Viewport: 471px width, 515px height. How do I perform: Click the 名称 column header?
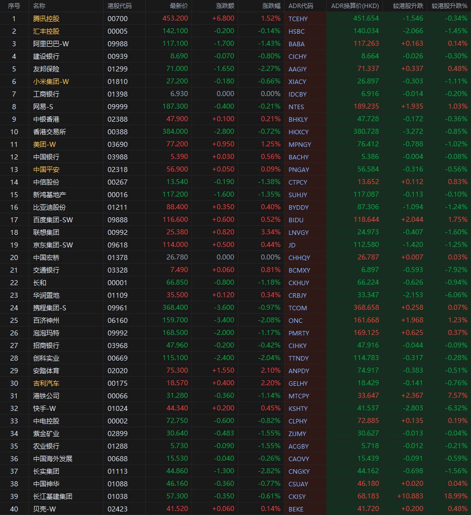tap(39, 6)
